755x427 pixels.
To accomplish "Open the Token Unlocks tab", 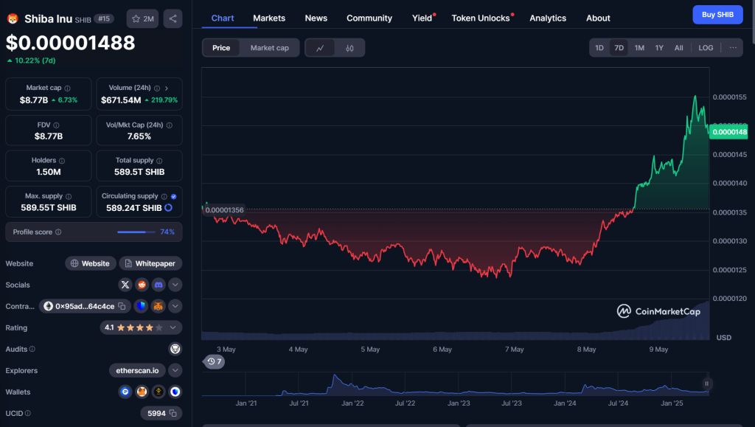I will coord(481,18).
